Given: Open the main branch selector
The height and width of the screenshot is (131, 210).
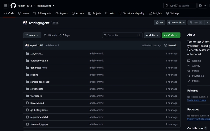Looking at the screenshot, I should pos(32,35).
